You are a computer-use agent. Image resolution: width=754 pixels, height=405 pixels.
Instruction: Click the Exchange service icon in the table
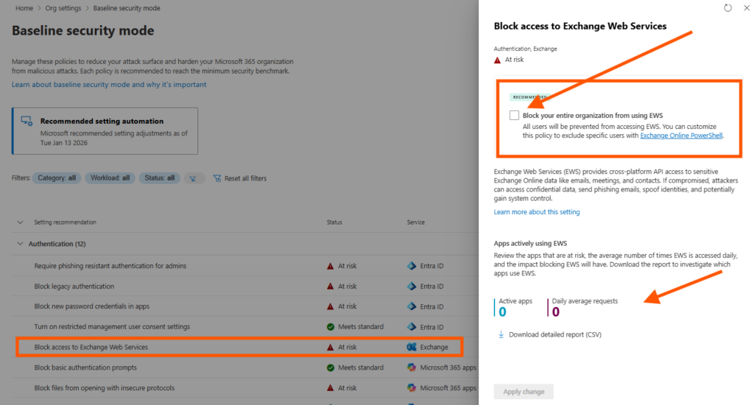click(x=412, y=347)
